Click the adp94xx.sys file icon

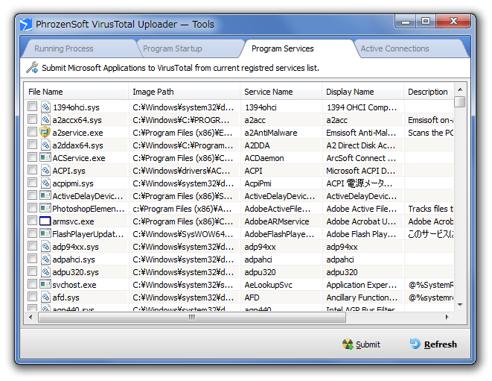click(45, 247)
